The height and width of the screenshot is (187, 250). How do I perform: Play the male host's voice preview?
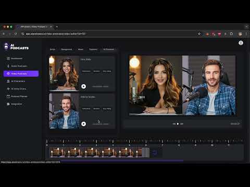pos(83,124)
